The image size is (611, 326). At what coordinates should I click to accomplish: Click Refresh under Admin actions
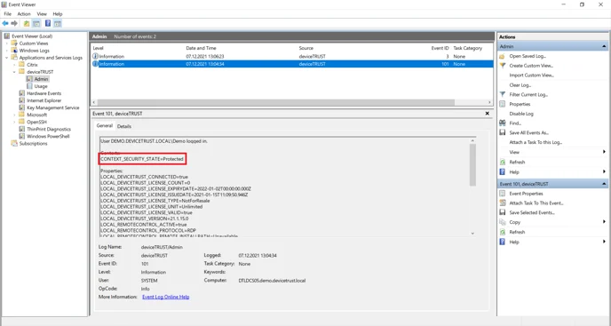point(517,163)
